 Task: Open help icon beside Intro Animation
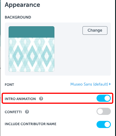(x=41, y=99)
